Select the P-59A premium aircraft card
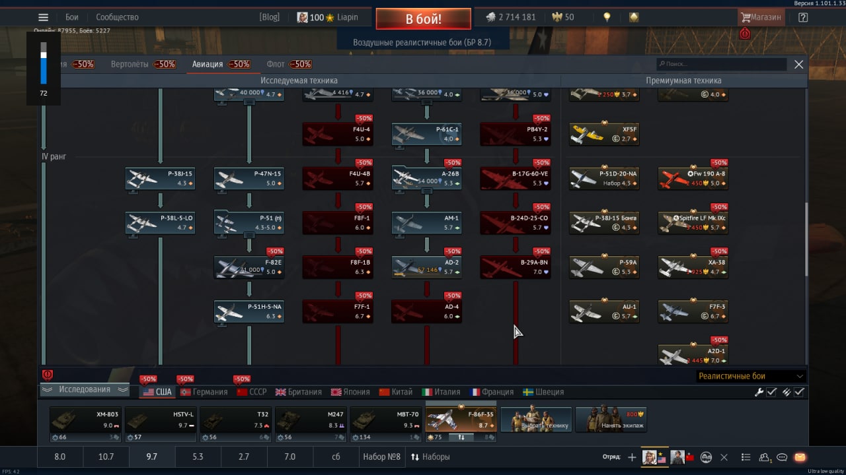Screen dimensions: 846x475 (604, 267)
